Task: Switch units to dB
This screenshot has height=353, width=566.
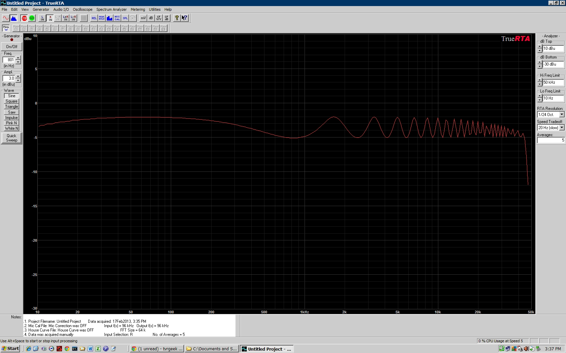Action: tap(151, 18)
